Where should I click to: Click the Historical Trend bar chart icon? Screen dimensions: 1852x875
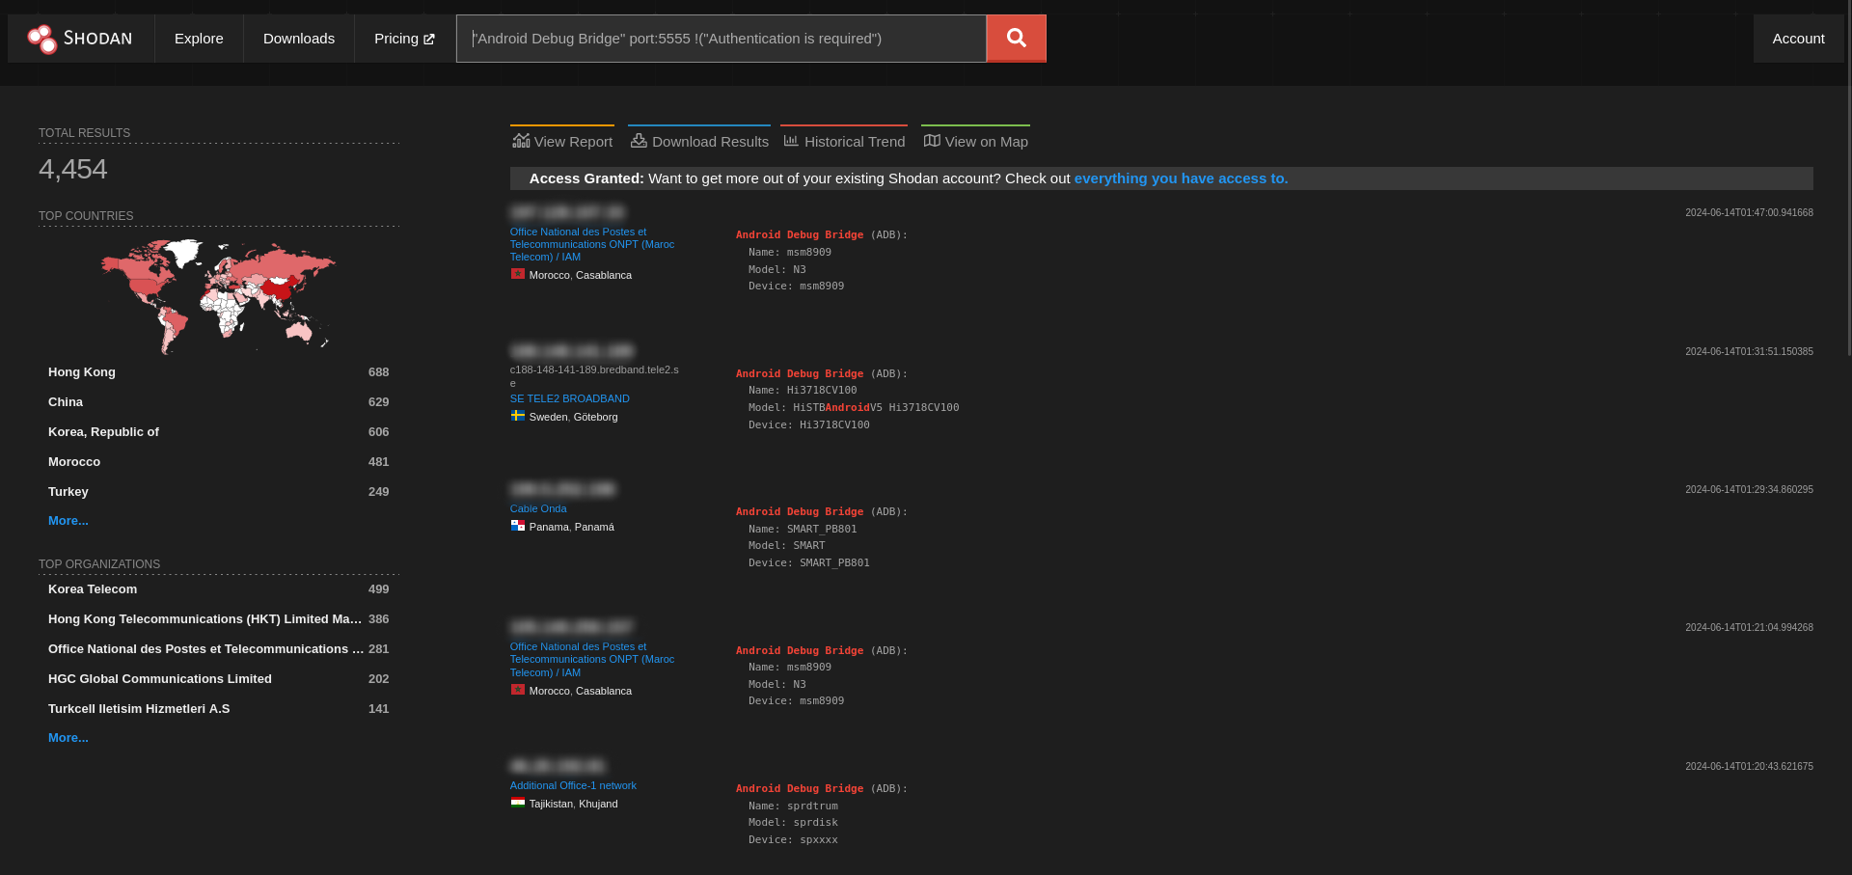click(x=791, y=141)
